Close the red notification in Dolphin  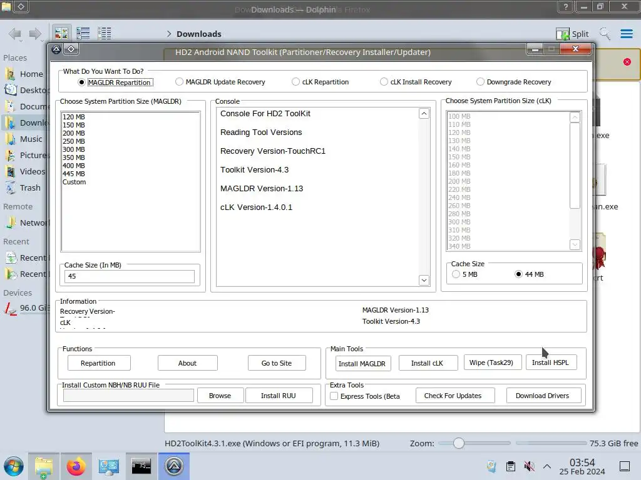[627, 62]
